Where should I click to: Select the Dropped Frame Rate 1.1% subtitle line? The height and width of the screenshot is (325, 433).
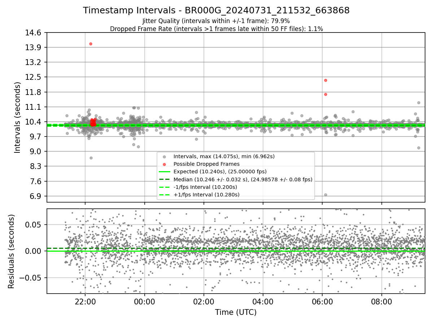point(216,29)
